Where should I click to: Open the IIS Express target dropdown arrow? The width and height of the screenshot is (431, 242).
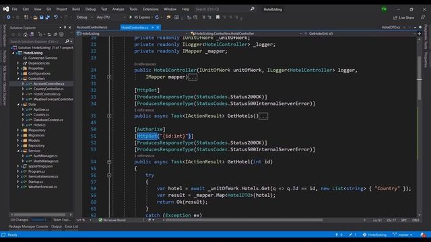point(152,17)
